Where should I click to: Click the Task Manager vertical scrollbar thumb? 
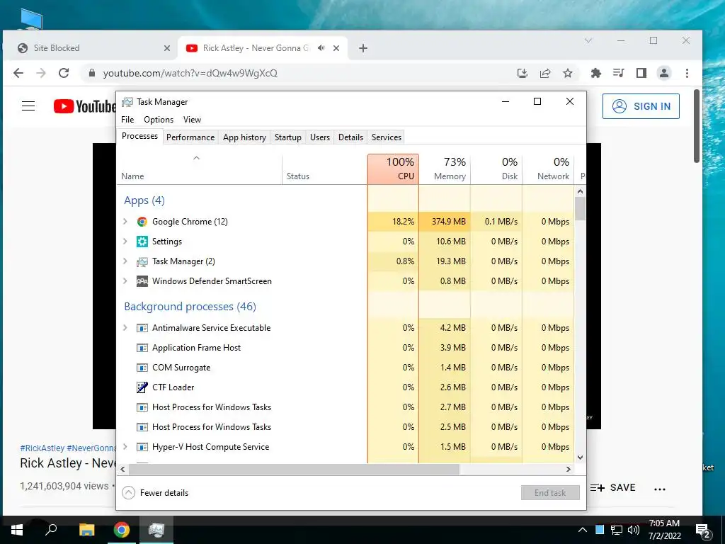coord(580,209)
